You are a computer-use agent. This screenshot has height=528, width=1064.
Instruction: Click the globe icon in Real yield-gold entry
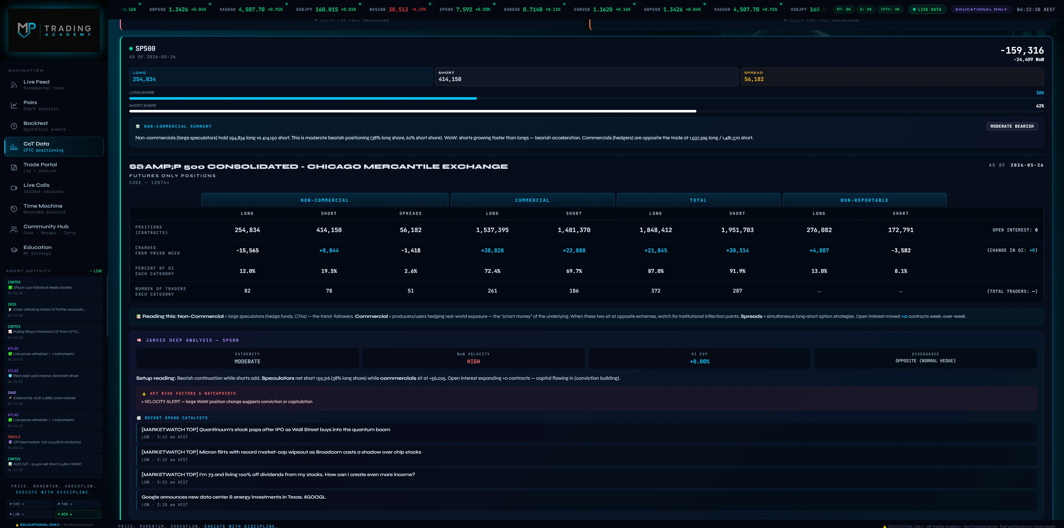10,376
